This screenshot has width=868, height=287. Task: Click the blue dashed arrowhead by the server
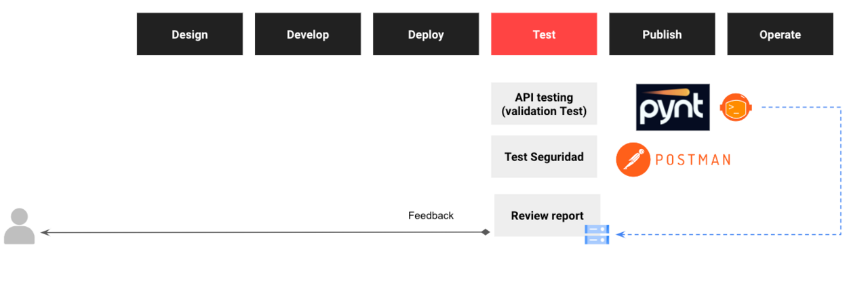(620, 234)
